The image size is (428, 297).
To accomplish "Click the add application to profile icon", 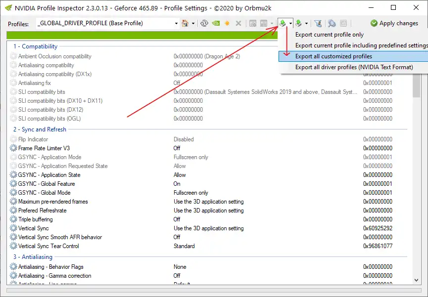I will [253, 23].
